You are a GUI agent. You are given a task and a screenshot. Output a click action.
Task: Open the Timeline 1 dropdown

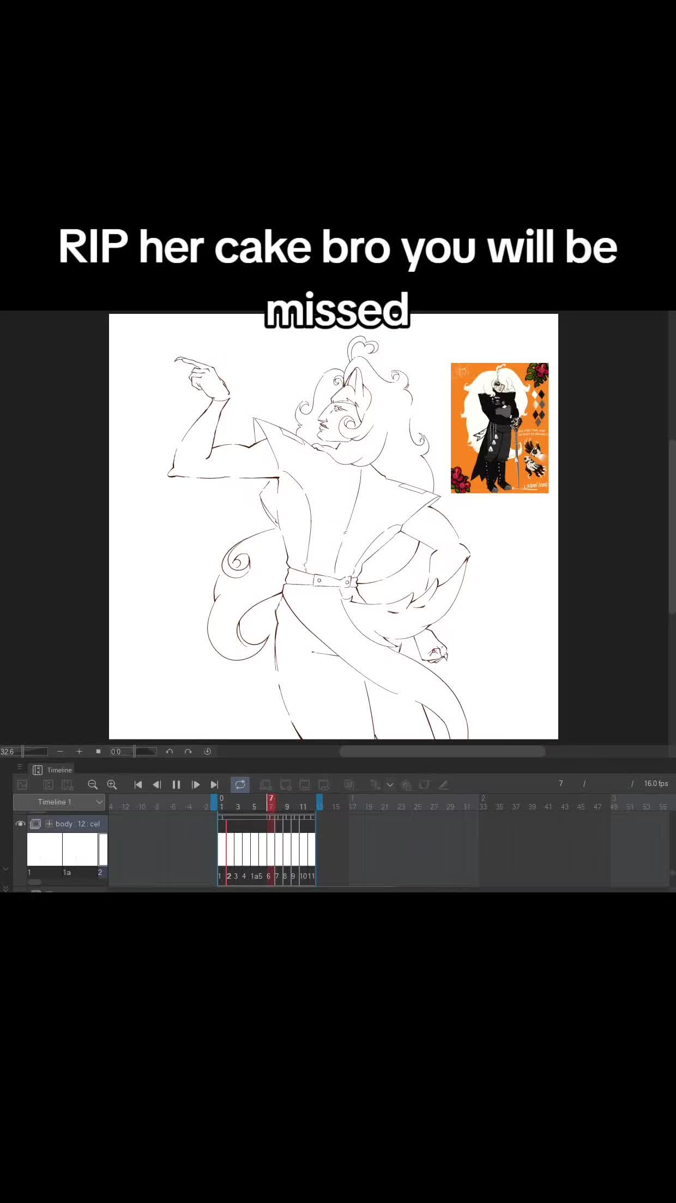pos(59,802)
